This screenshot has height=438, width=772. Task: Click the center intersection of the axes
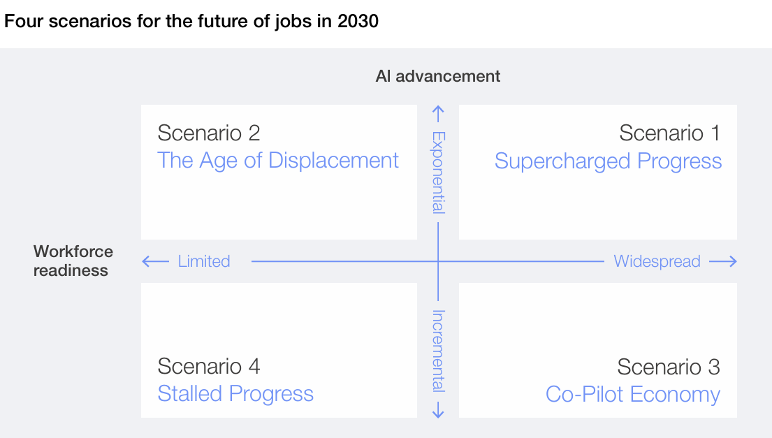pyautogui.click(x=438, y=262)
